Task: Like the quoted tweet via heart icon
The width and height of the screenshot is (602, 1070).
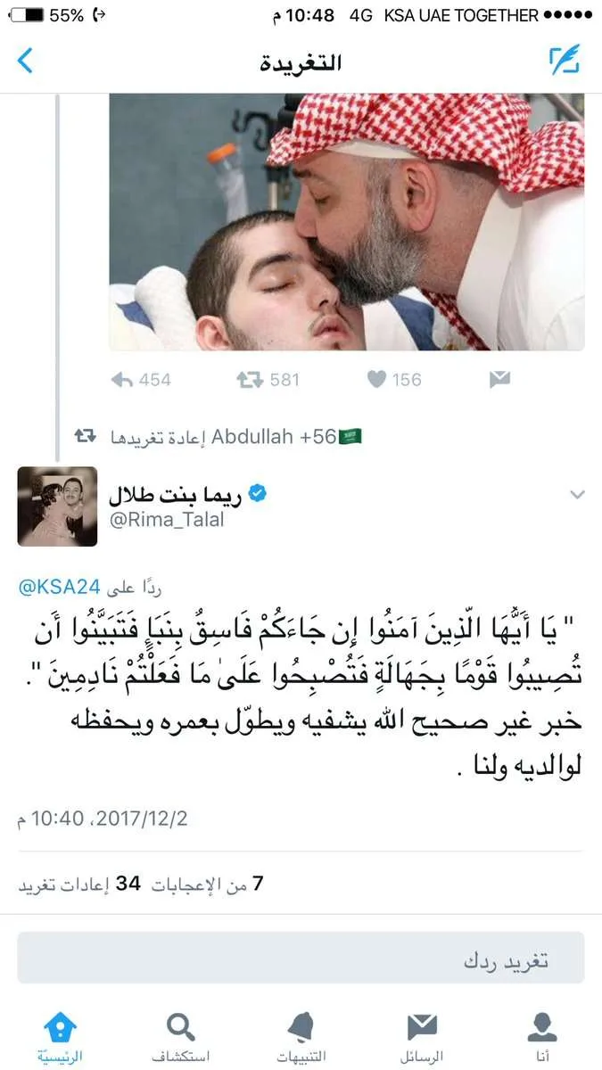Action: [x=394, y=380]
